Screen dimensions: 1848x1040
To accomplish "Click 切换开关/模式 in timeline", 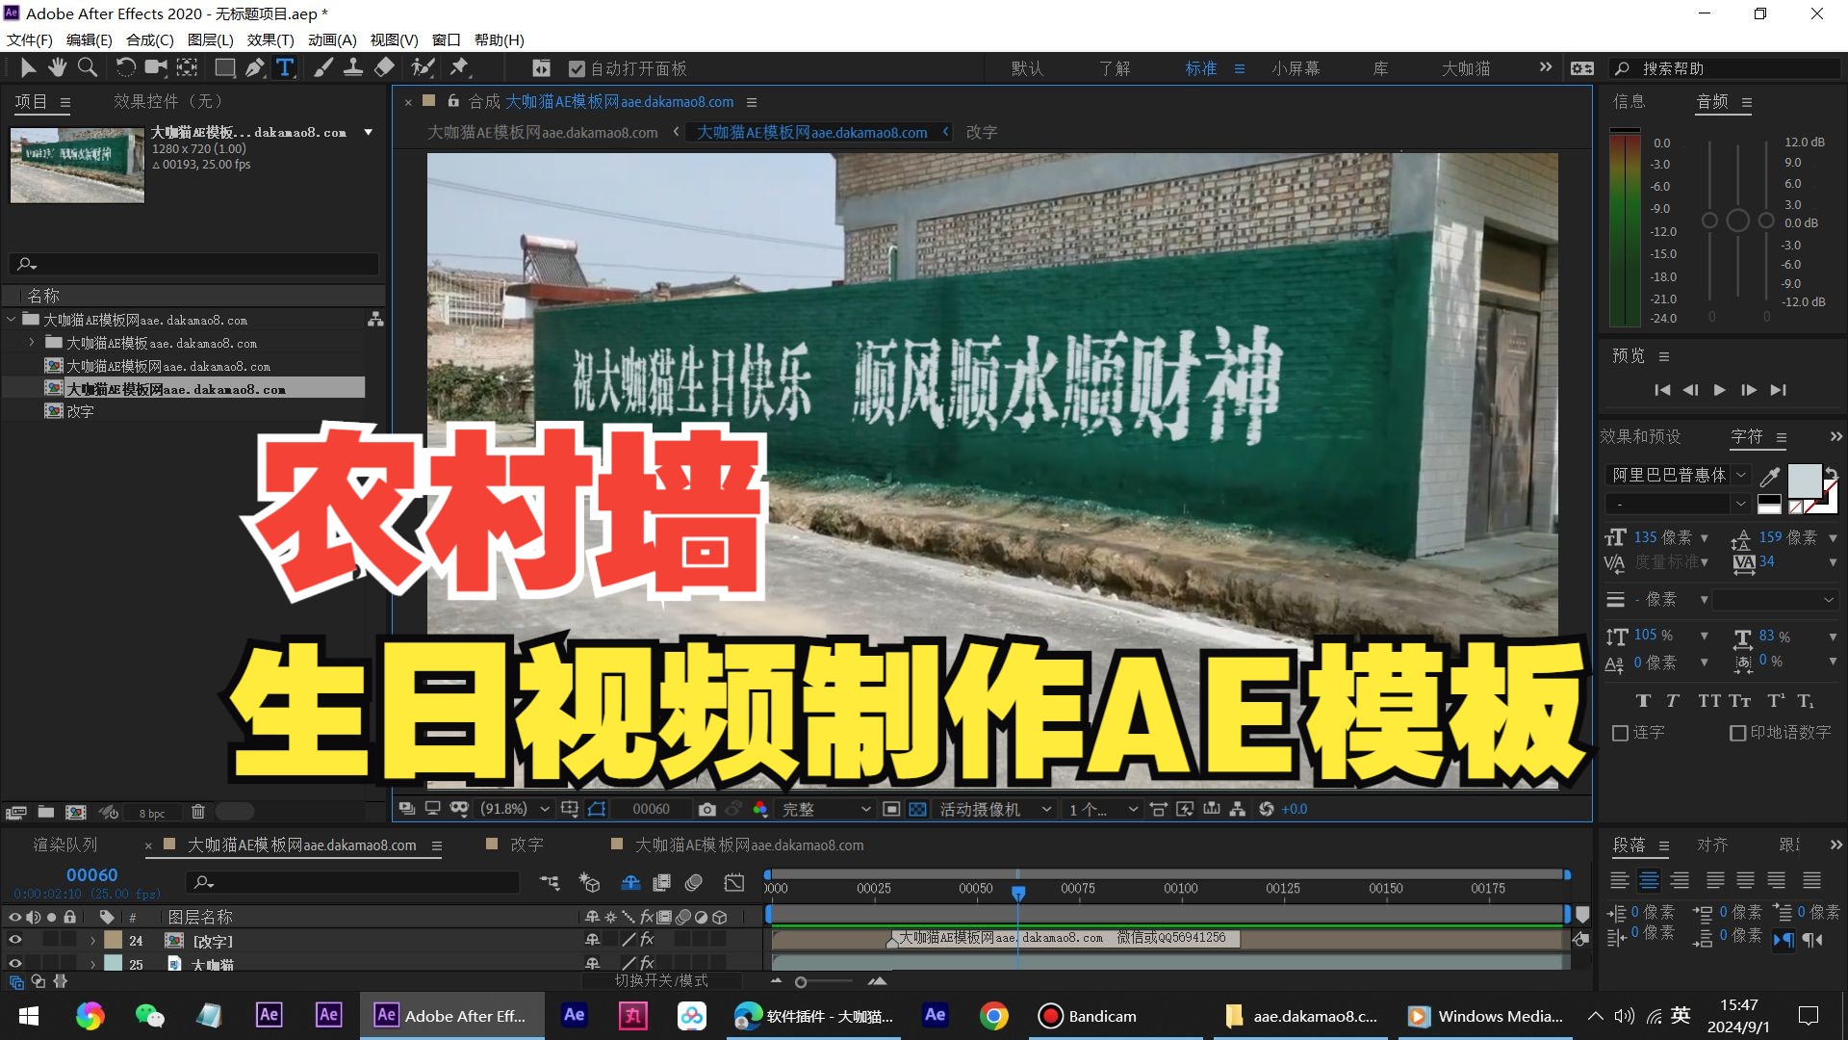I will [661, 980].
